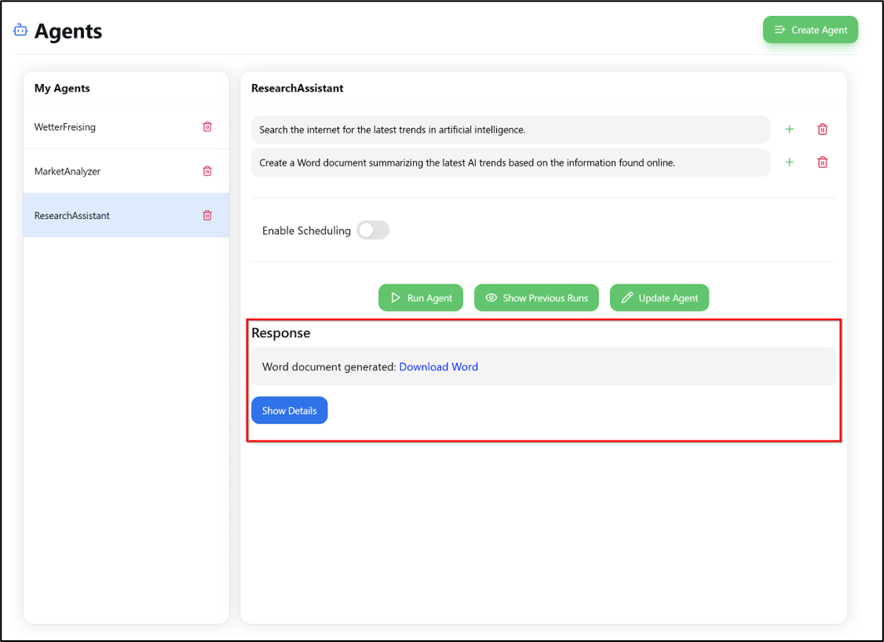
Task: Click the 'Create a Word document' task field
Action: tap(510, 162)
